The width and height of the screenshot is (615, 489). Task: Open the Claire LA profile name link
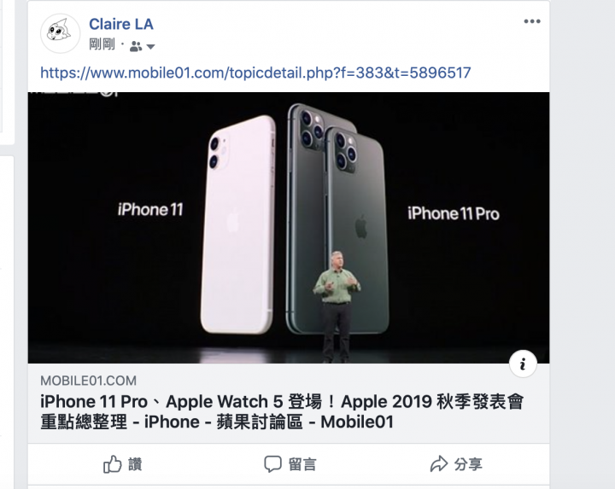coord(121,24)
